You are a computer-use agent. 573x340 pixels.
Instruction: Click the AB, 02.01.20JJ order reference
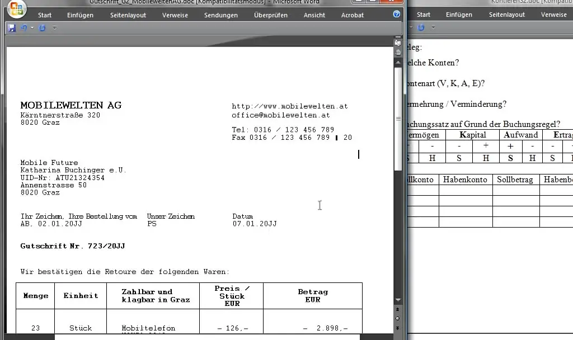point(51,224)
